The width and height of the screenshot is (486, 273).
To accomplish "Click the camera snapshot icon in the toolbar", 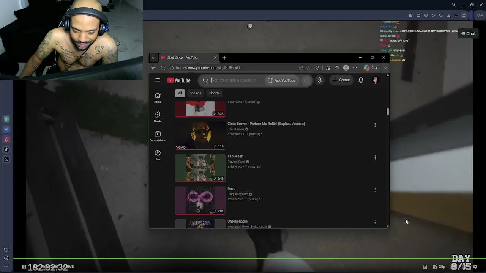I will tap(418, 15).
